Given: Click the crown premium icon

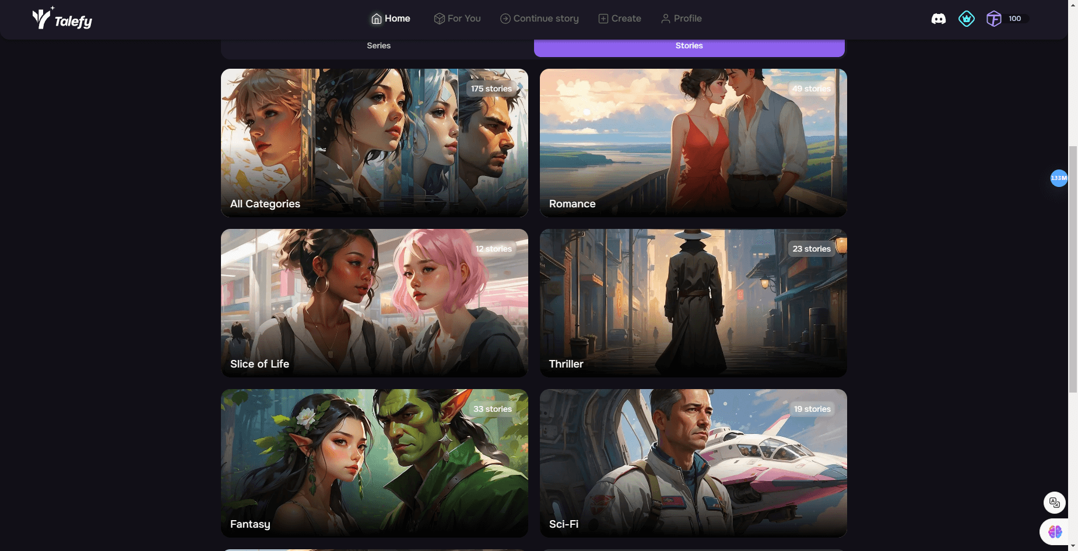Looking at the screenshot, I should 966,19.
